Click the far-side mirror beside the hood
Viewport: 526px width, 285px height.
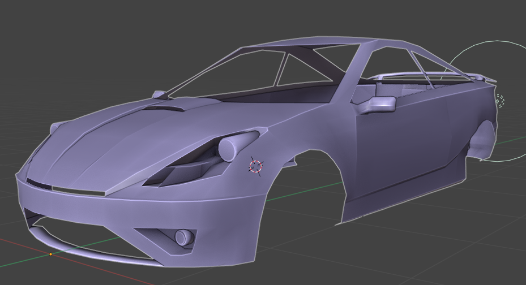point(160,94)
